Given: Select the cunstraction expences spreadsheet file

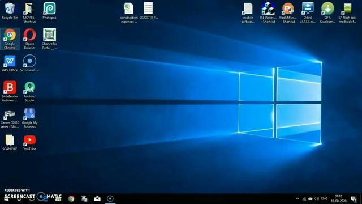Looking at the screenshot, I should click(x=129, y=12).
